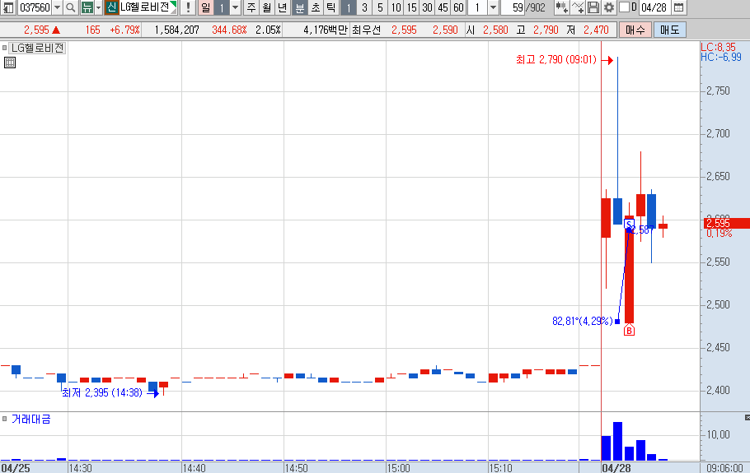Click the green 뉴 news icon
This screenshot has height=473, width=750.
pyautogui.click(x=87, y=7)
